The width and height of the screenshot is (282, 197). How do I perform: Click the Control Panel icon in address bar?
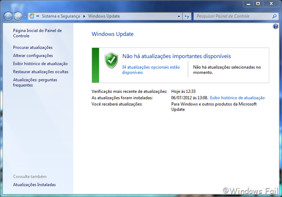tap(32, 16)
